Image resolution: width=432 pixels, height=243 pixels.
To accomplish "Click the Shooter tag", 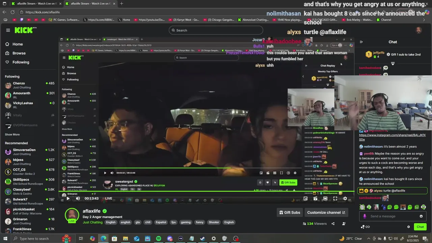I will point(214,222).
